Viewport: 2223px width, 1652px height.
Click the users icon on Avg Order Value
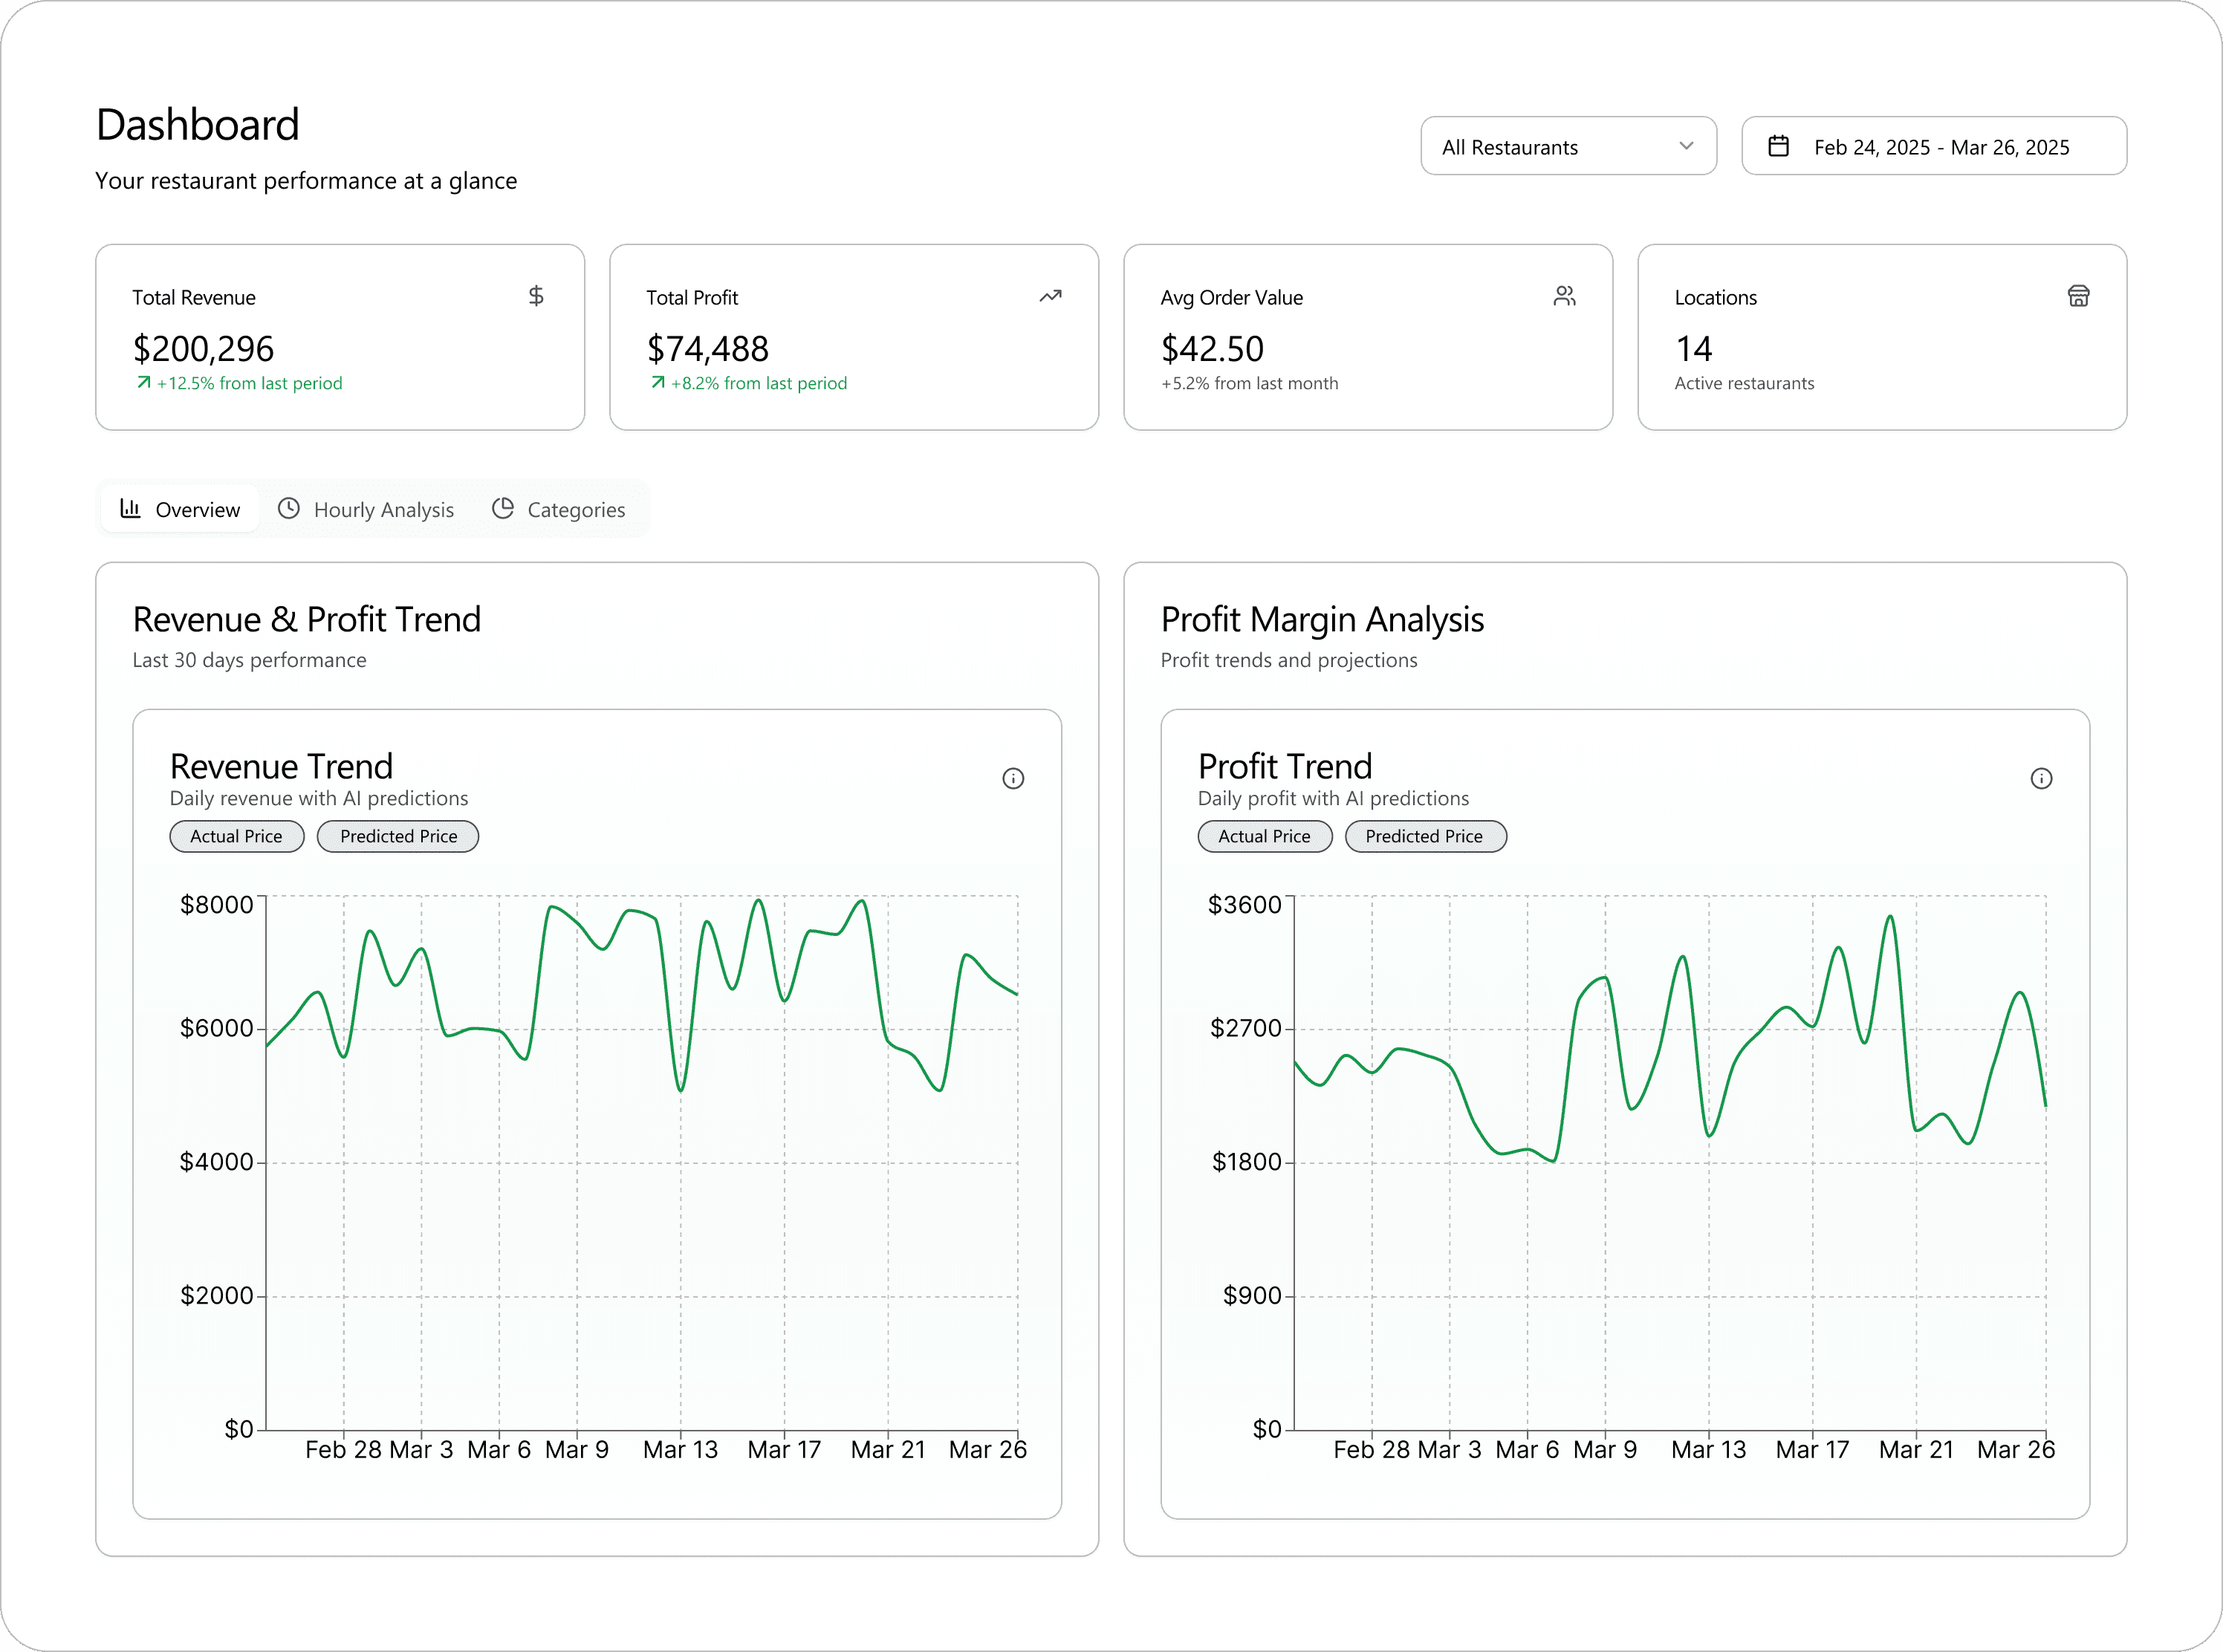1564,296
